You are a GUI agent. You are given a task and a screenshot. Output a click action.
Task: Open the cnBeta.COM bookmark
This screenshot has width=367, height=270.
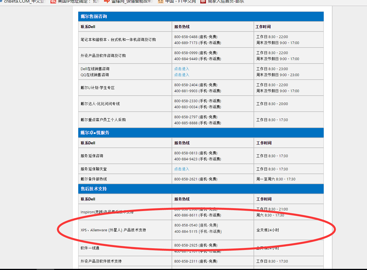(22, 1)
